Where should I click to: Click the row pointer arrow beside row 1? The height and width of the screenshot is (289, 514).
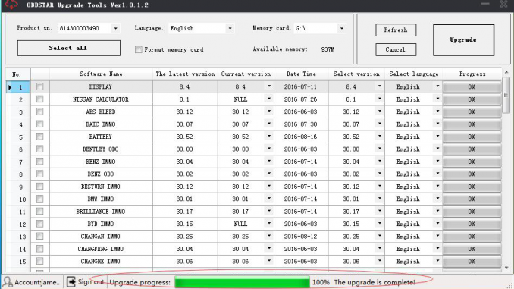(x=10, y=87)
